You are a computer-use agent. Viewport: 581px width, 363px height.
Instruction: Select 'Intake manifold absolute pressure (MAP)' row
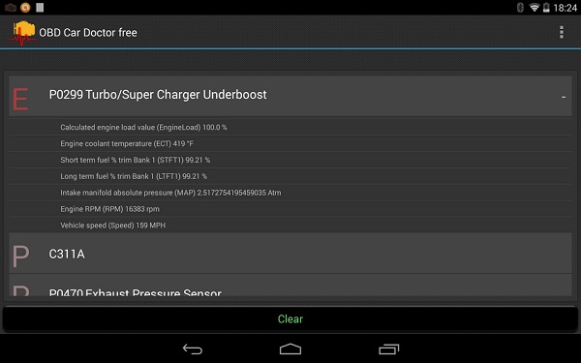(290, 193)
